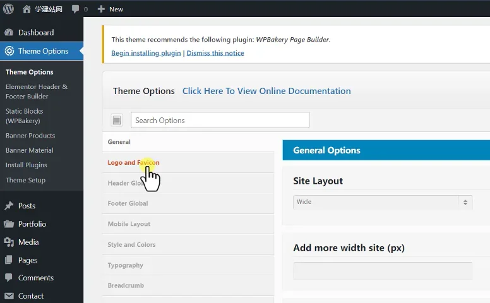490x303 pixels.
Task: Open Theme Setup submenu
Action: click(x=25, y=181)
